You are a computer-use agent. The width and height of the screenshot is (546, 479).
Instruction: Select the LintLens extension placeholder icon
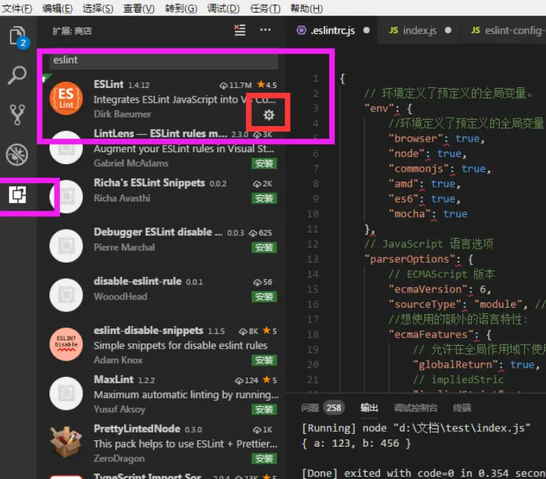pos(66,148)
